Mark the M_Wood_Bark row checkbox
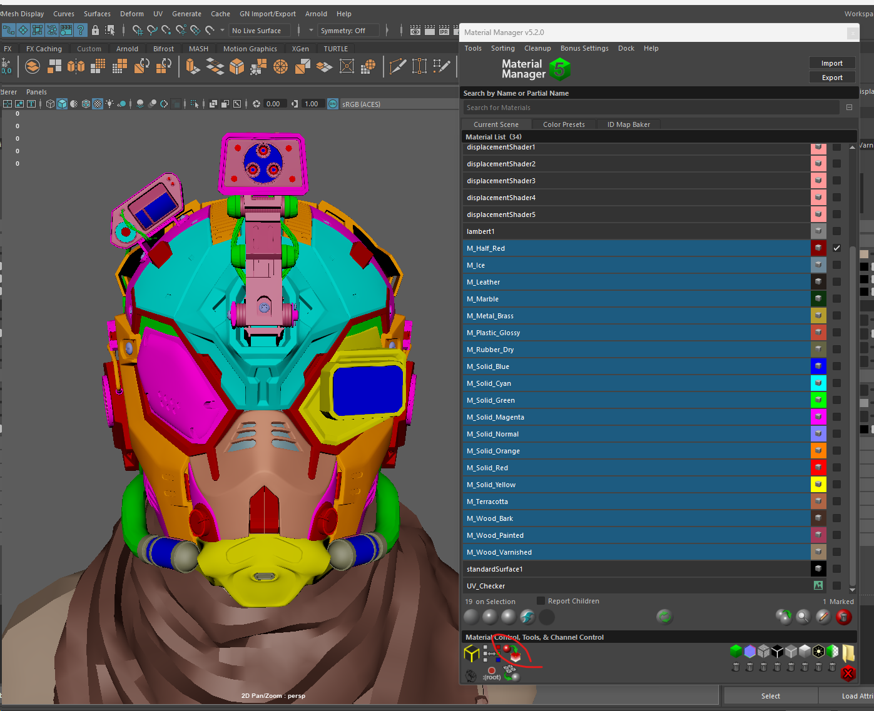 pos(836,518)
